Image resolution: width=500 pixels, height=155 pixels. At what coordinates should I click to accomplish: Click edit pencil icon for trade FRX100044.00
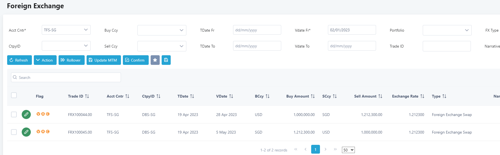pos(26,114)
